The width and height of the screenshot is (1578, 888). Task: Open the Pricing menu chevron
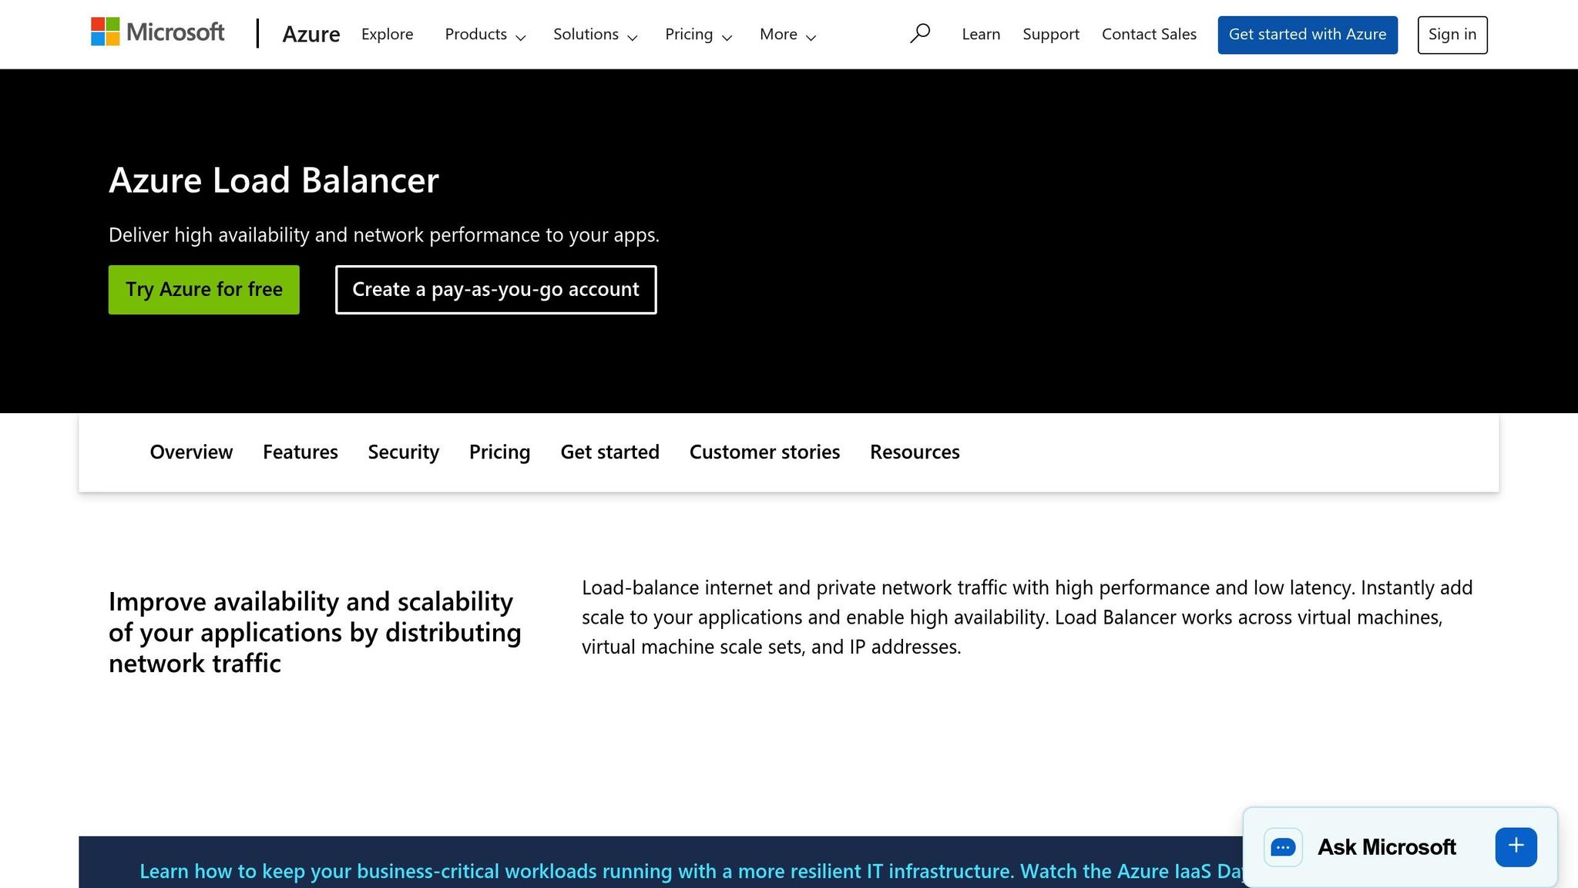727,37
